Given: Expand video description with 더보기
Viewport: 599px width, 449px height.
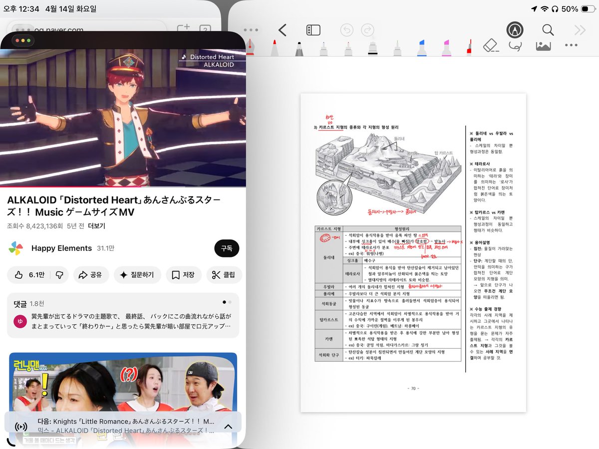Looking at the screenshot, I should coord(96,226).
